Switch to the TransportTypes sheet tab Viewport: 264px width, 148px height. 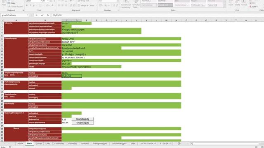coord(100,143)
